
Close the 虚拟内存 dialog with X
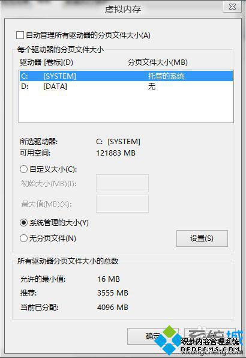232,7
